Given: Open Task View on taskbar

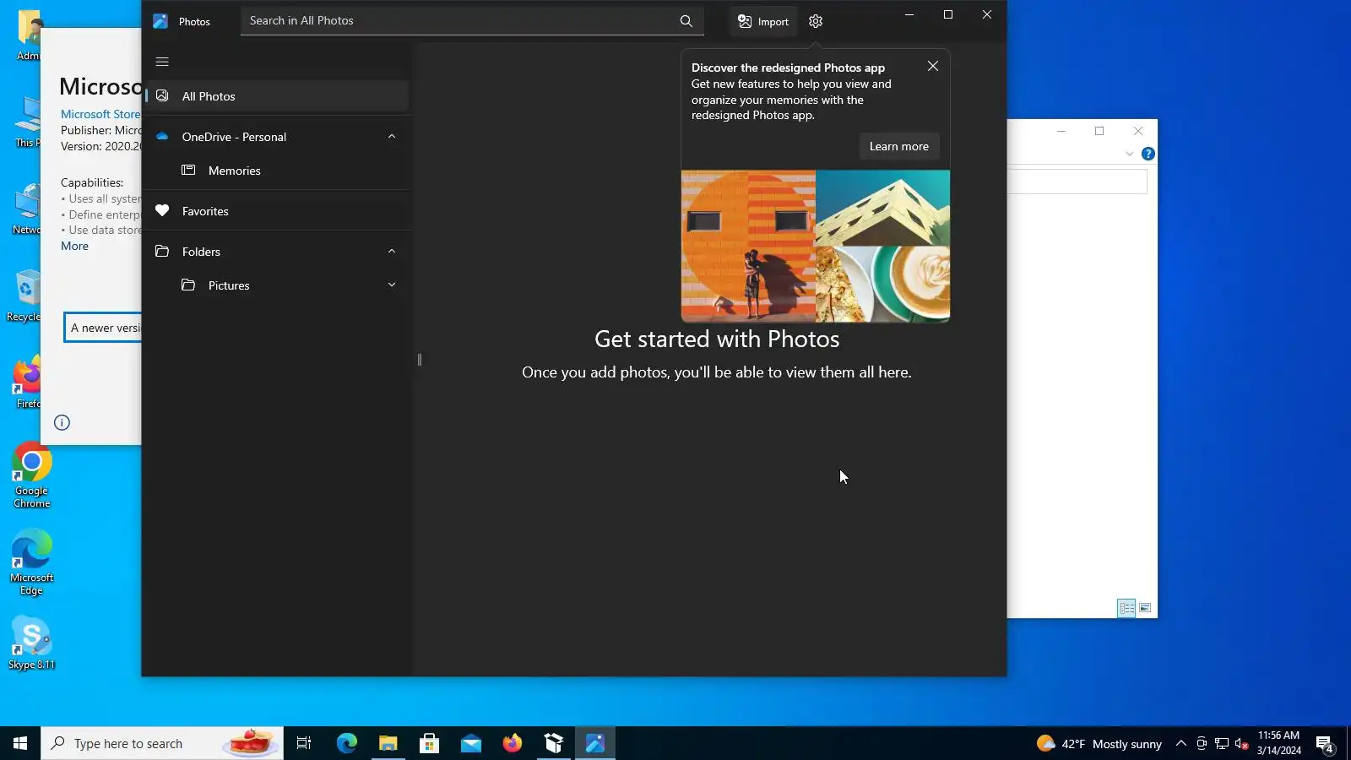Looking at the screenshot, I should pos(304,743).
